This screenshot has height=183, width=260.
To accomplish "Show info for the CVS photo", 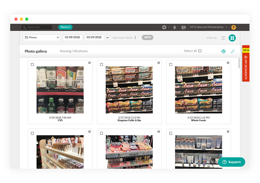I will point(90,63).
